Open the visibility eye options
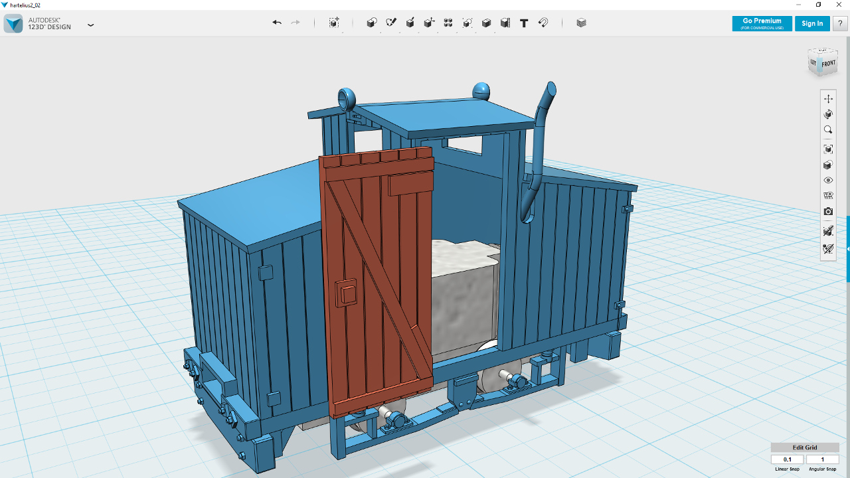 [828, 181]
